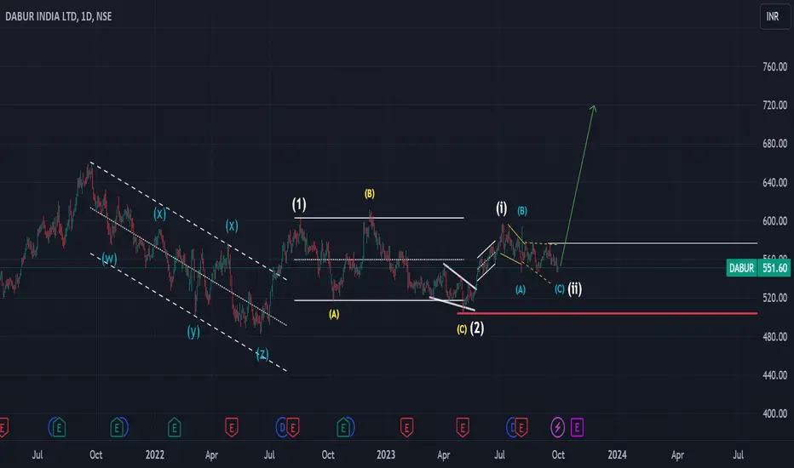The width and height of the screenshot is (794, 468).
Task: Open the blue dividend marker near July 2022
Action: click(280, 427)
